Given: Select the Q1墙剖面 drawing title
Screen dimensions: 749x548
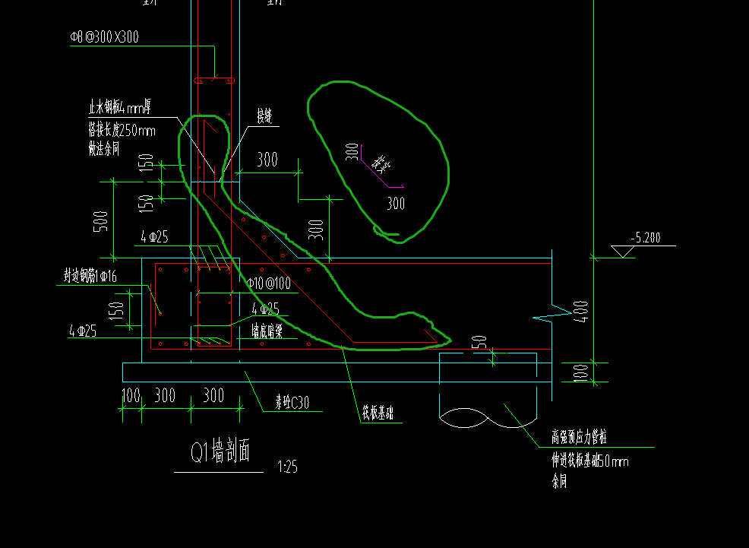Looking at the screenshot, I should 220,451.
